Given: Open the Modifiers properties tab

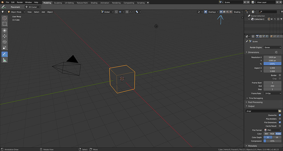Looking at the screenshot, I should (x=278, y=36).
